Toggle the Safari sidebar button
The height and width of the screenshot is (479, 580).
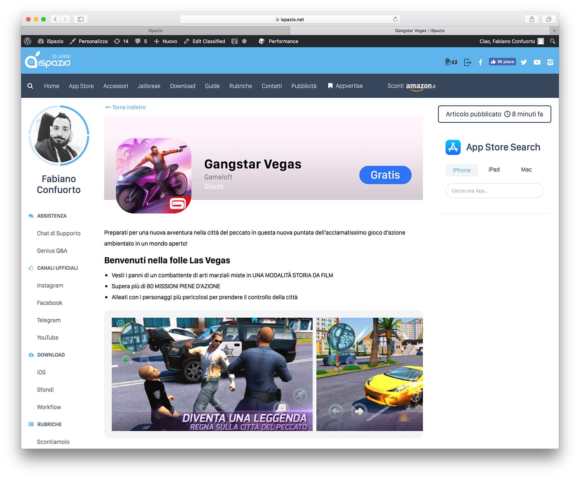pyautogui.click(x=80, y=19)
